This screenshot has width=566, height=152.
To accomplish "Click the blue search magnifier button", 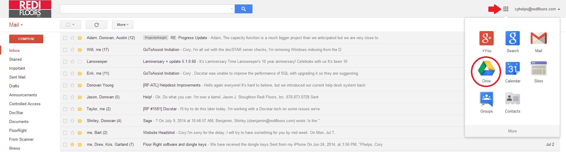I will (244, 9).
